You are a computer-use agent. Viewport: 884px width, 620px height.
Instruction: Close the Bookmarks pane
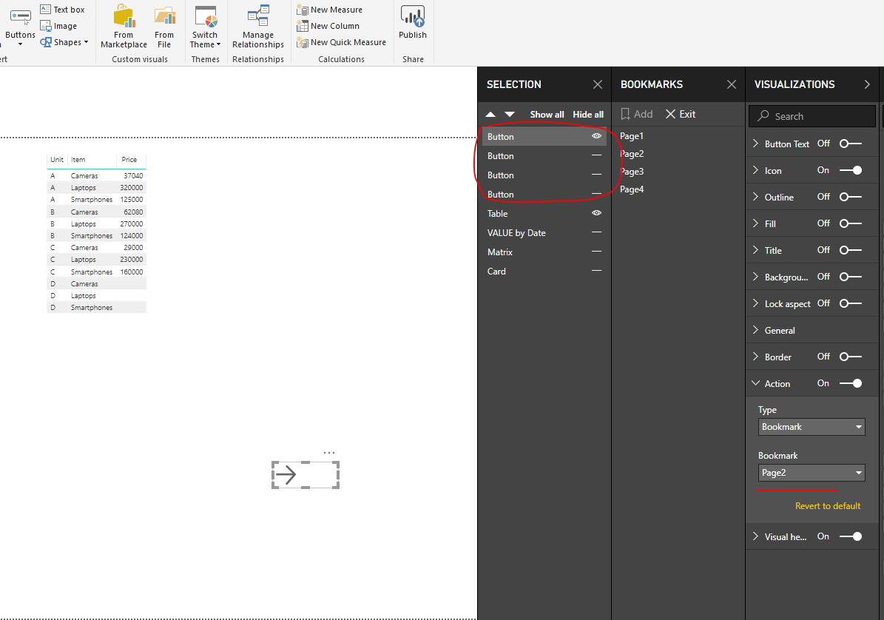(731, 84)
